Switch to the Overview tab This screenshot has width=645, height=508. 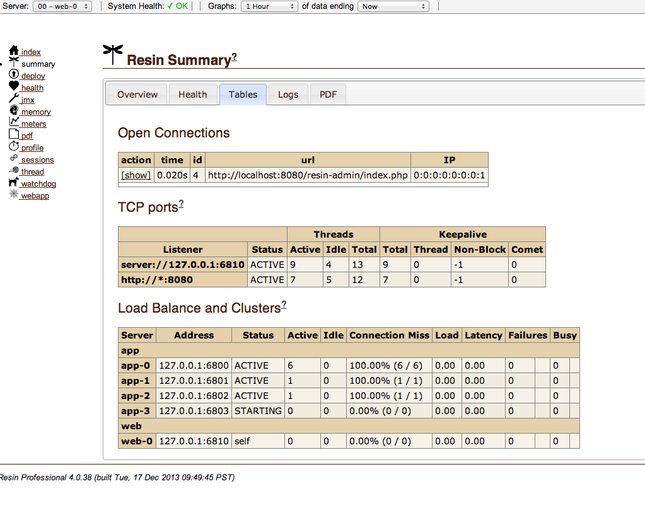(x=137, y=95)
